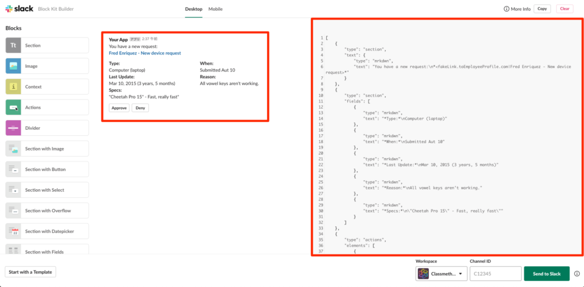
Task: Click preview text 'Submitted Aut 10'
Action: pos(218,70)
